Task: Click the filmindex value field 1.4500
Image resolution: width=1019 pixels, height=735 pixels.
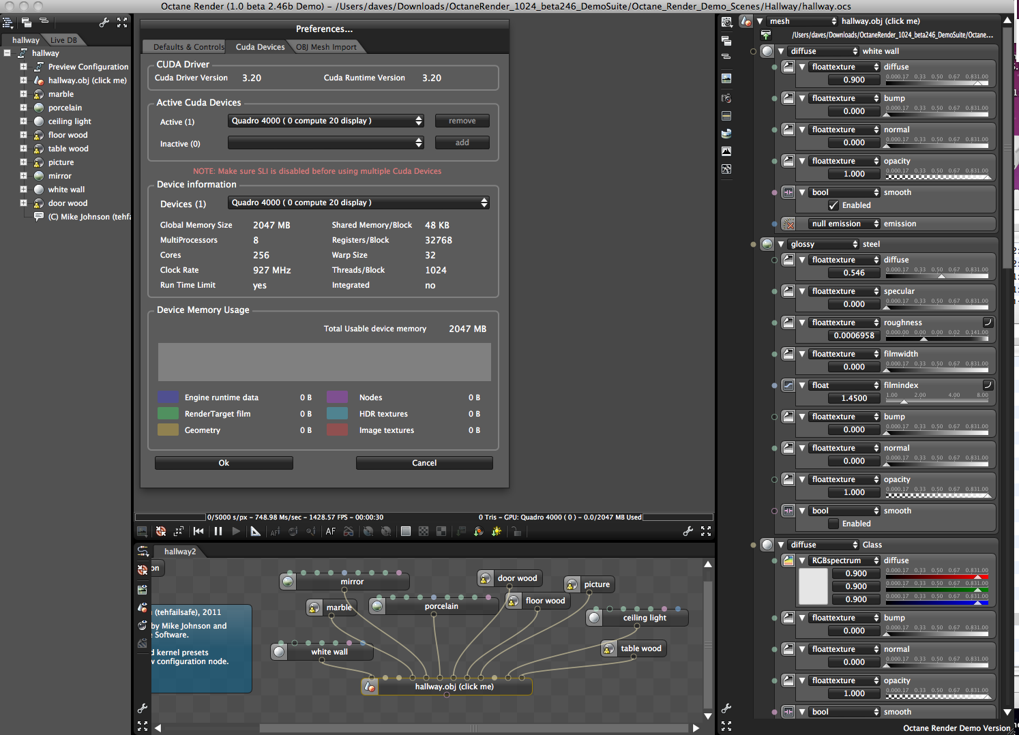Action: [854, 398]
